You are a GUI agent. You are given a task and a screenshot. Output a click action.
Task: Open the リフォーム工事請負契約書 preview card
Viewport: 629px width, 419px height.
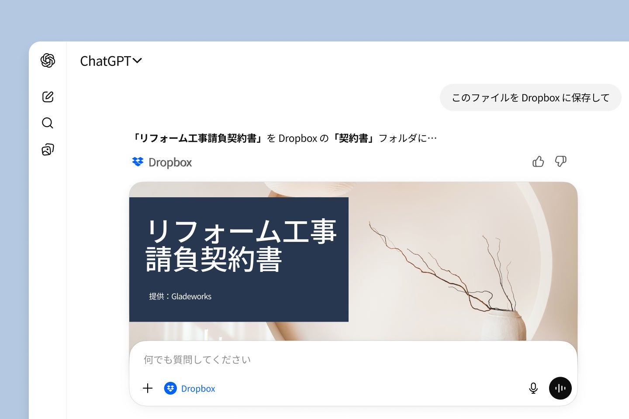tap(353, 261)
